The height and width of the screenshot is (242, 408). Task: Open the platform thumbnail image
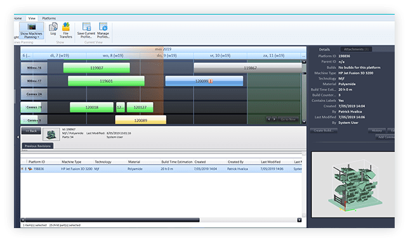[51, 134]
